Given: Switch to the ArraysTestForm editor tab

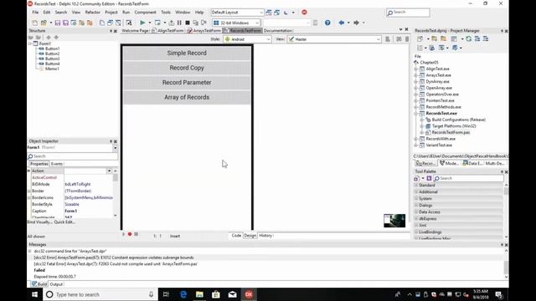Looking at the screenshot, I should pos(204,31).
